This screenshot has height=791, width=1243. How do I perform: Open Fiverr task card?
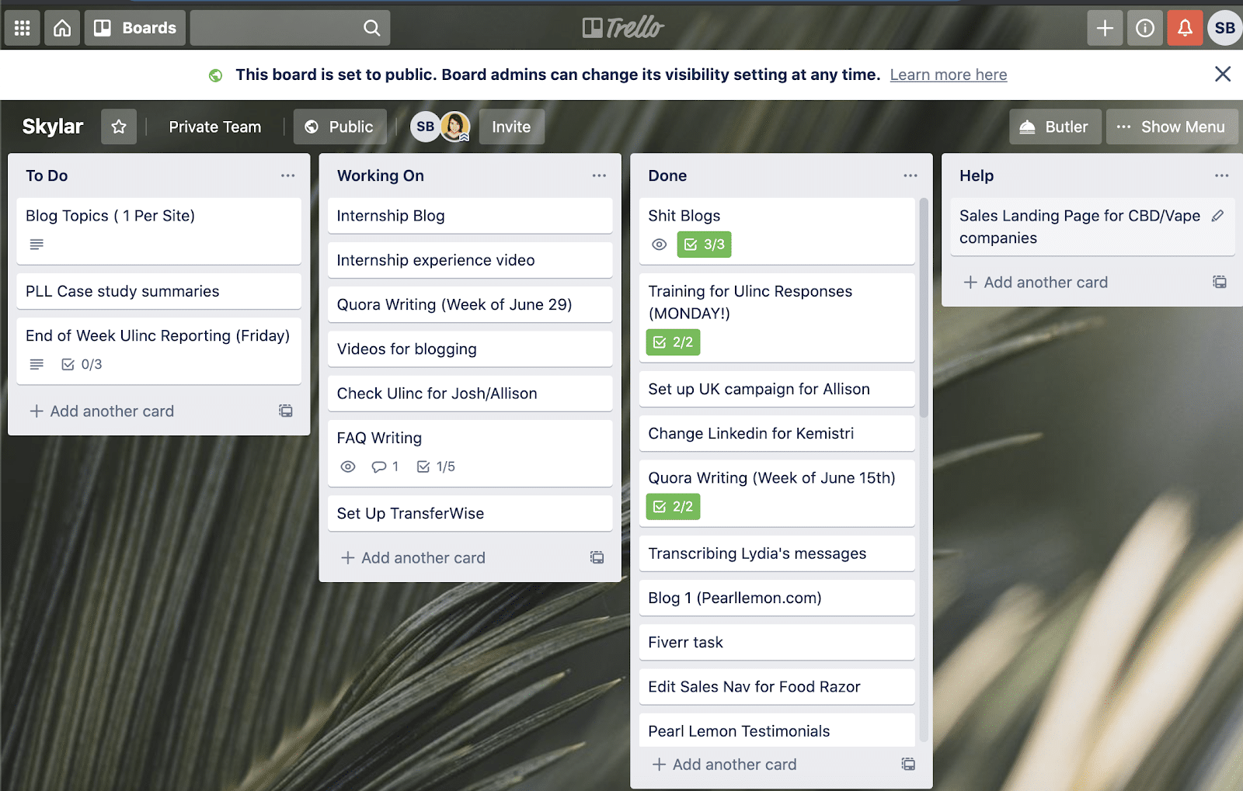pos(777,642)
